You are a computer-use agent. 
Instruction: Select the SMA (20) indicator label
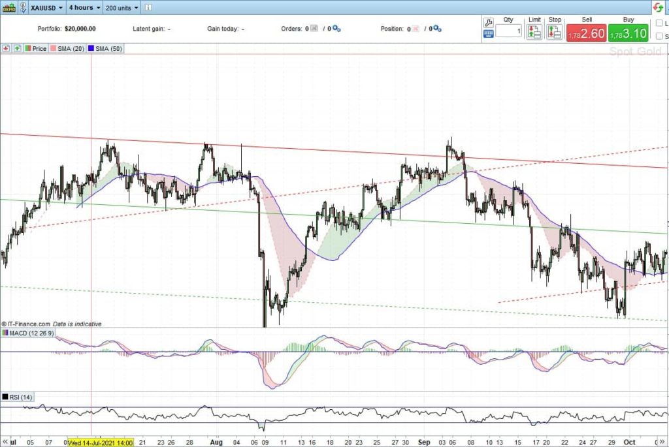coord(71,48)
